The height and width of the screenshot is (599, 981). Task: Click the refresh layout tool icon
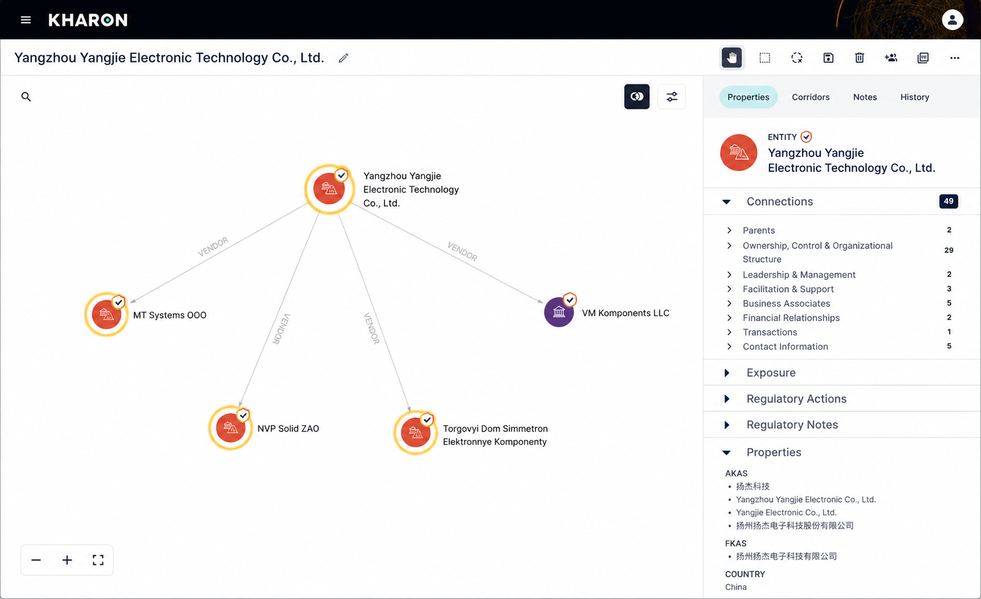point(796,57)
